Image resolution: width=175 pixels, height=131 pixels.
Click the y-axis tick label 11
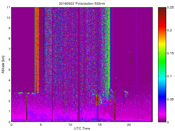point(8,7)
